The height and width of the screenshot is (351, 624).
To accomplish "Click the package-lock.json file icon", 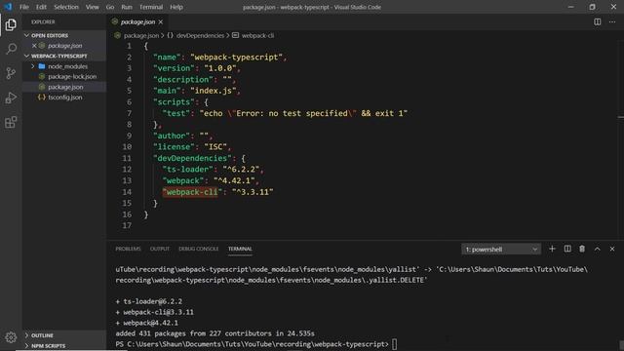I will [42, 76].
